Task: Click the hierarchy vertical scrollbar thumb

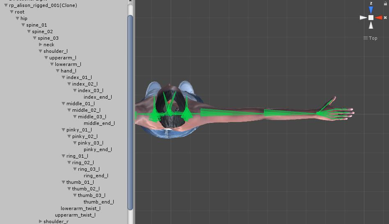Action: tap(130, 113)
